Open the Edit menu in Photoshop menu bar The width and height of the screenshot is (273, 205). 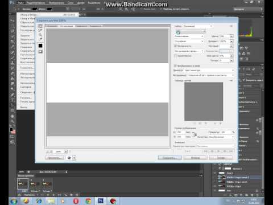tap(36, 3)
